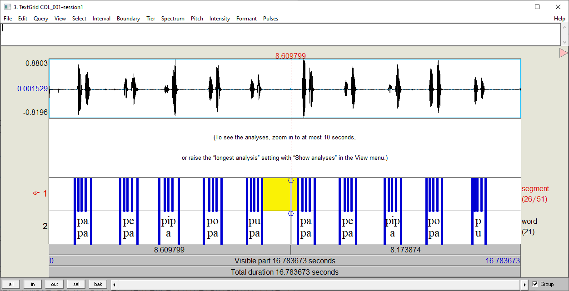The width and height of the screenshot is (569, 291).
Task: Open the Pitch menu
Action: 197,19
